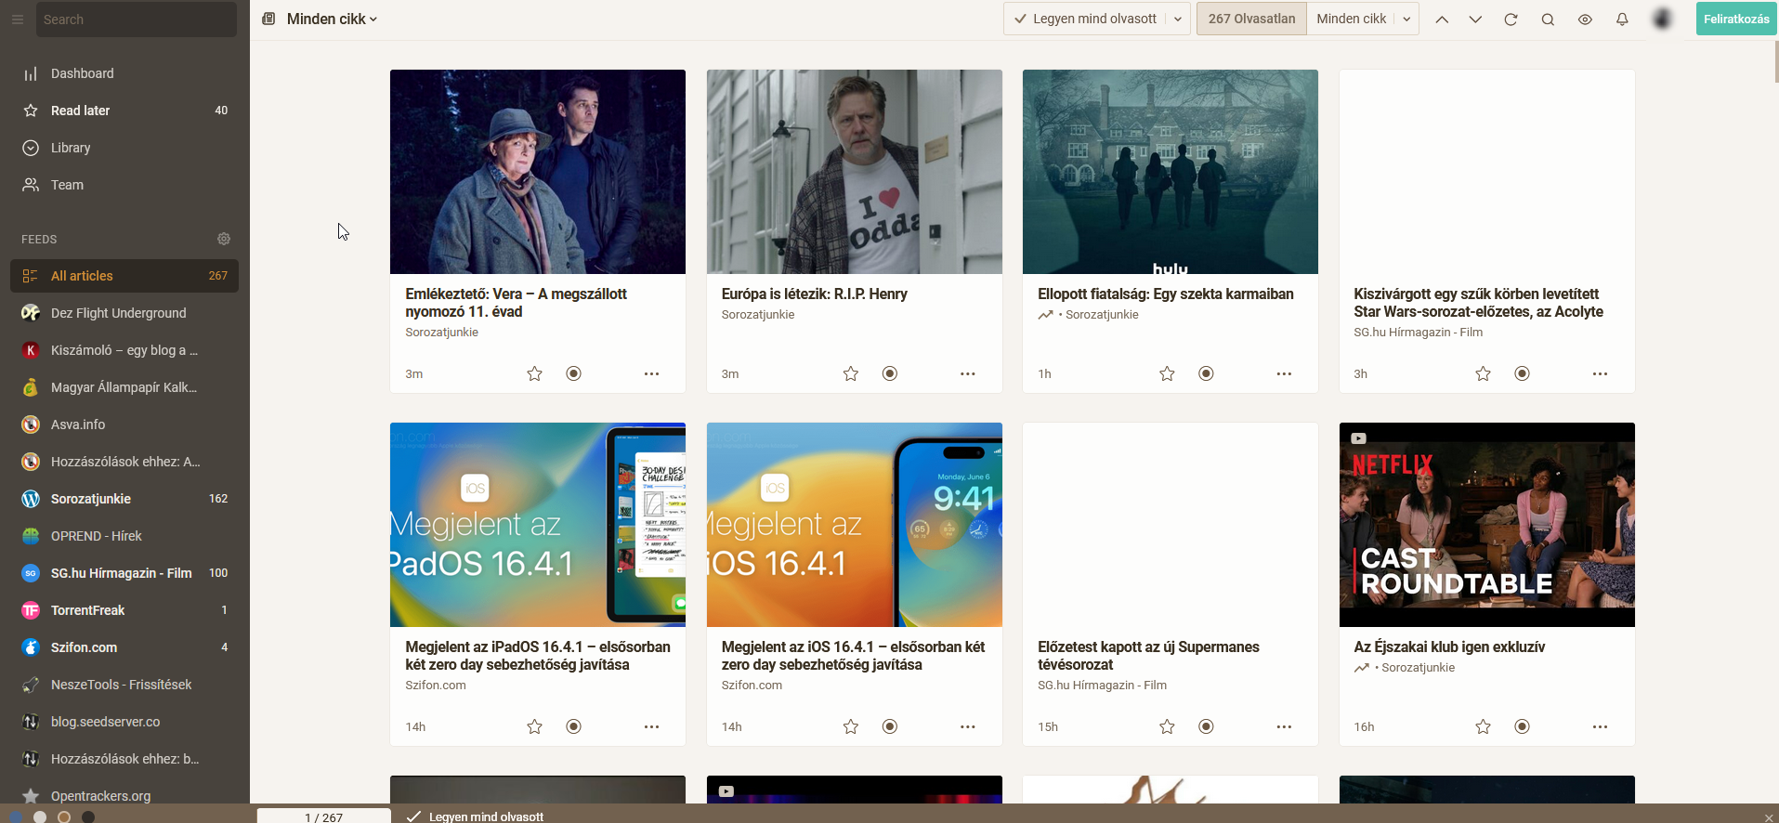Open Library in the sidebar

pyautogui.click(x=124, y=148)
